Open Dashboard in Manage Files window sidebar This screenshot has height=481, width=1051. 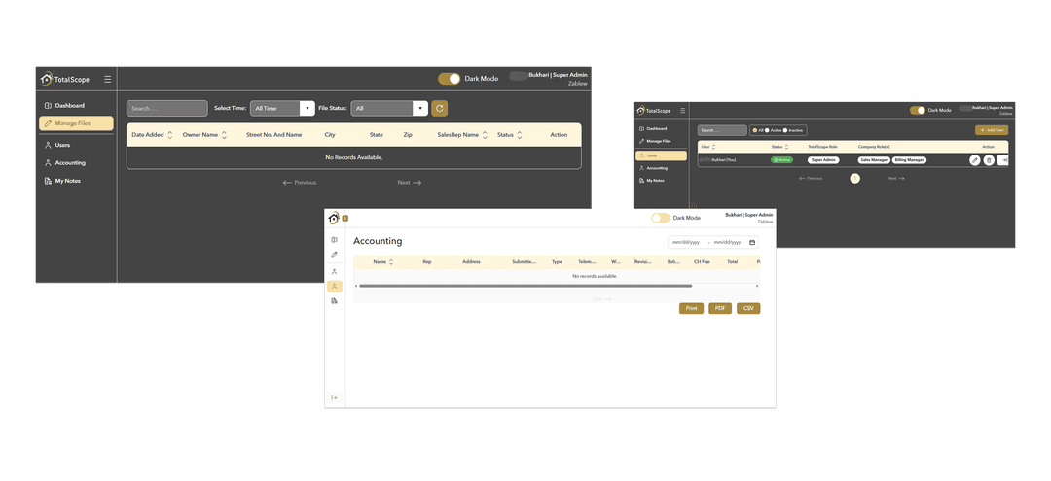pos(64,106)
